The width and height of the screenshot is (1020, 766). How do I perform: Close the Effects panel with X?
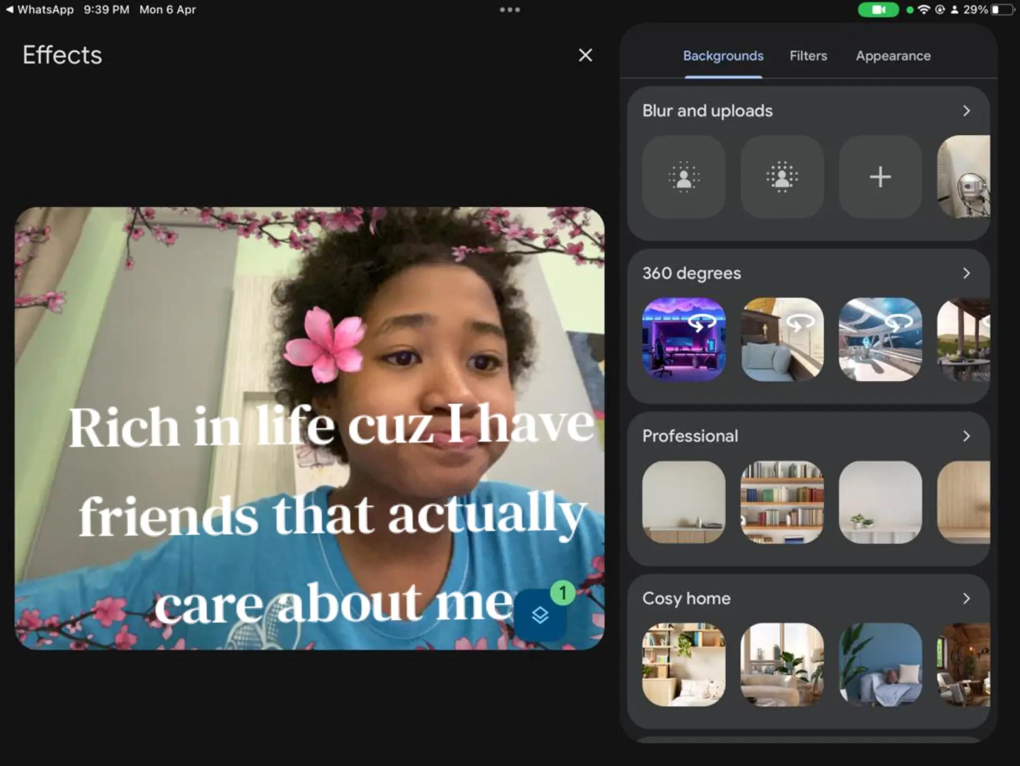585,55
